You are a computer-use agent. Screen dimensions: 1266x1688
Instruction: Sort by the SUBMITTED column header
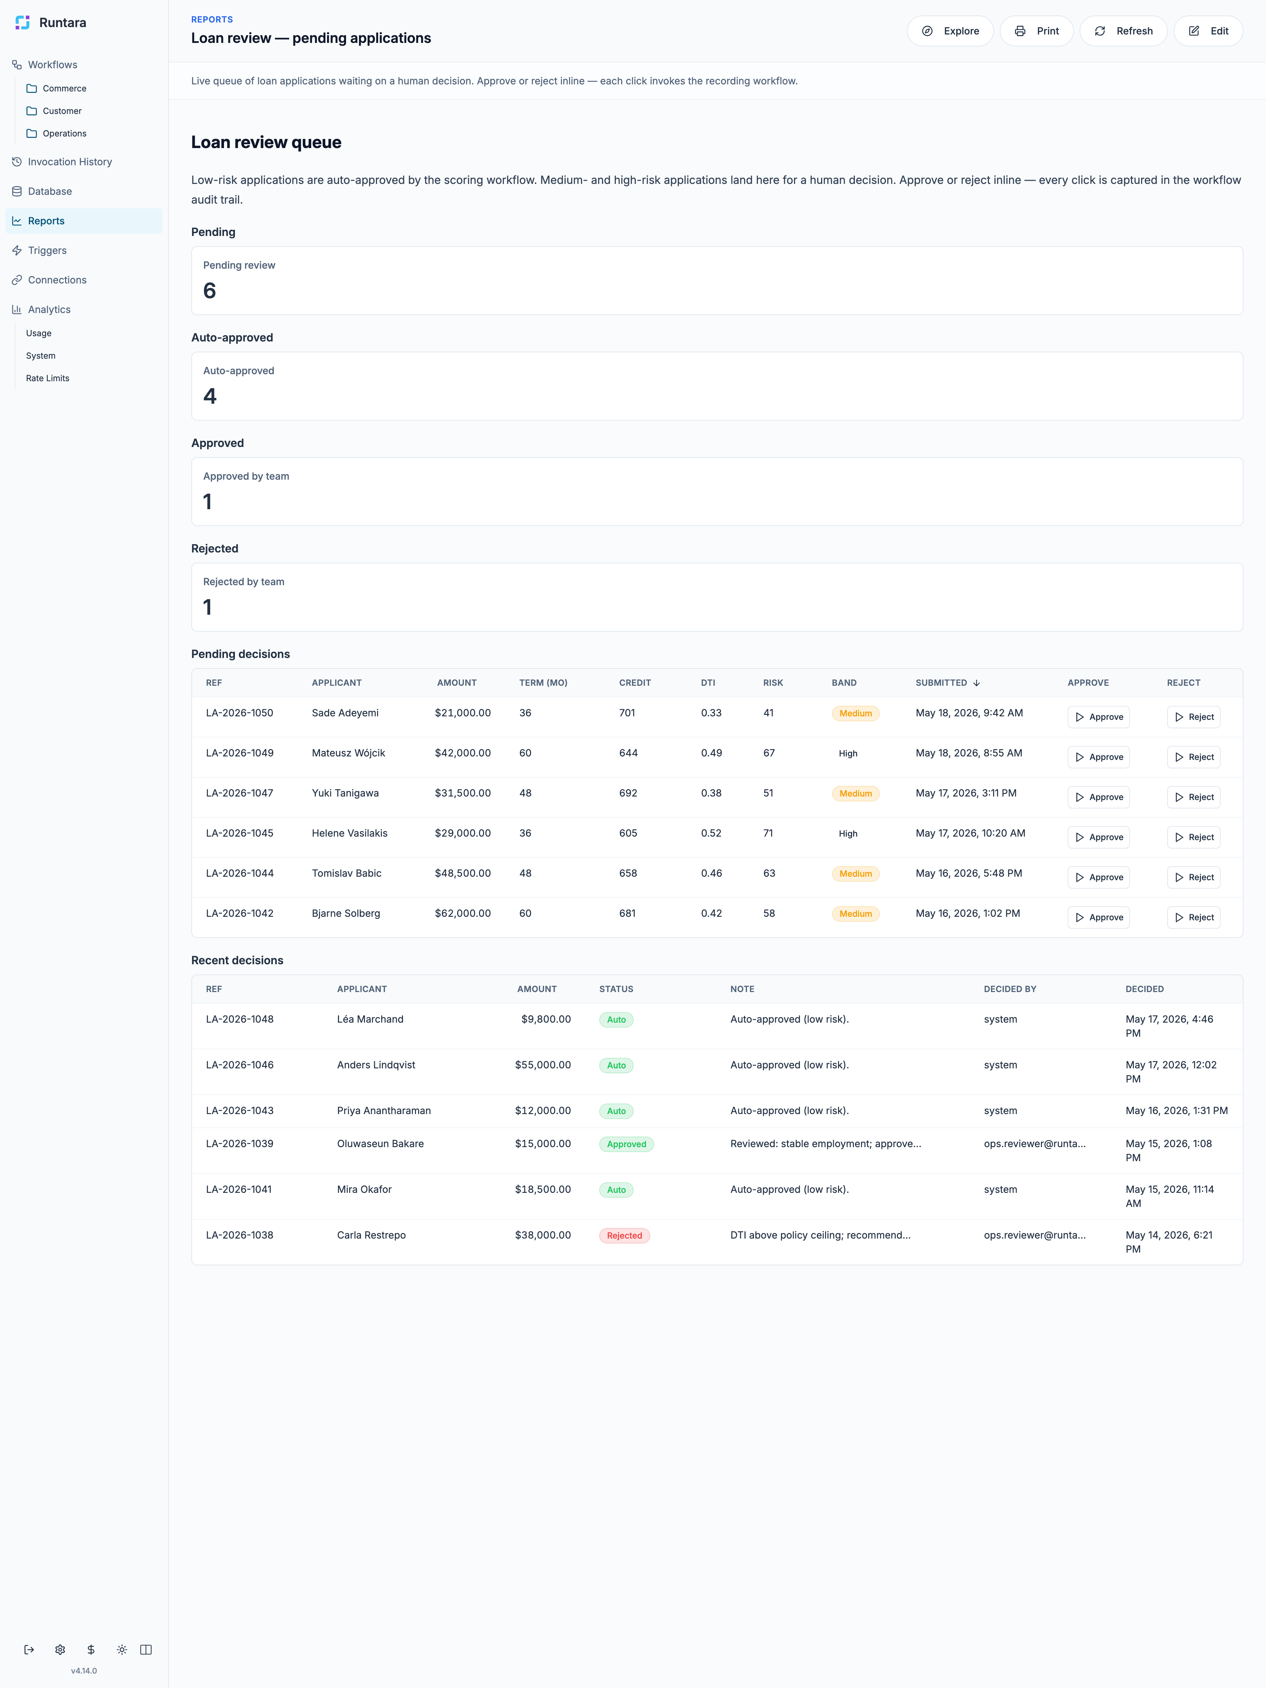coord(941,683)
